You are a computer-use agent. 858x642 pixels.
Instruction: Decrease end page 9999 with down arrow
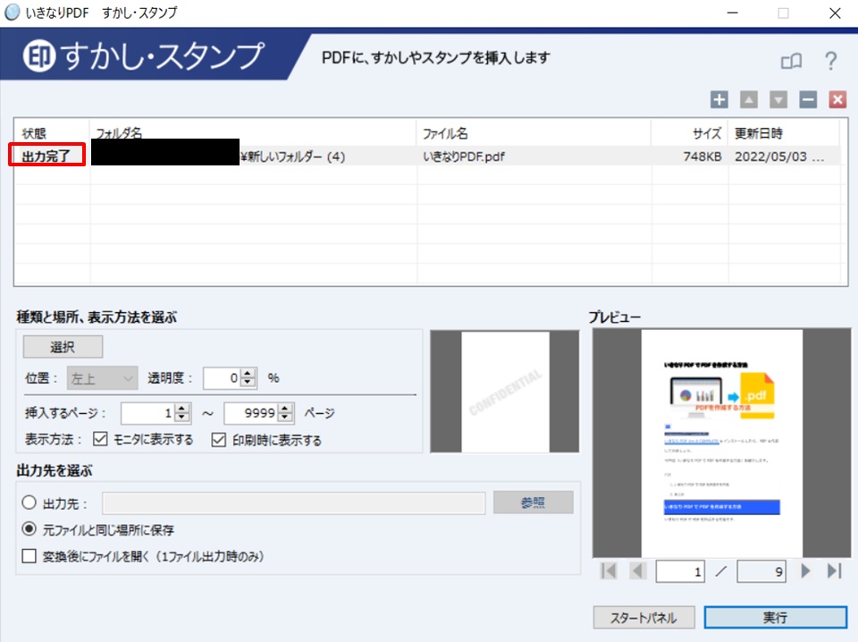pyautogui.click(x=285, y=417)
